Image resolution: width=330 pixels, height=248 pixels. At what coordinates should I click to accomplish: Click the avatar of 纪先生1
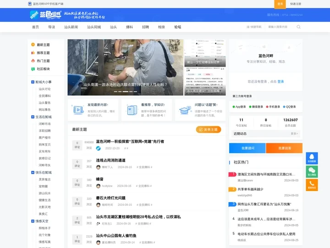(x=98, y=224)
